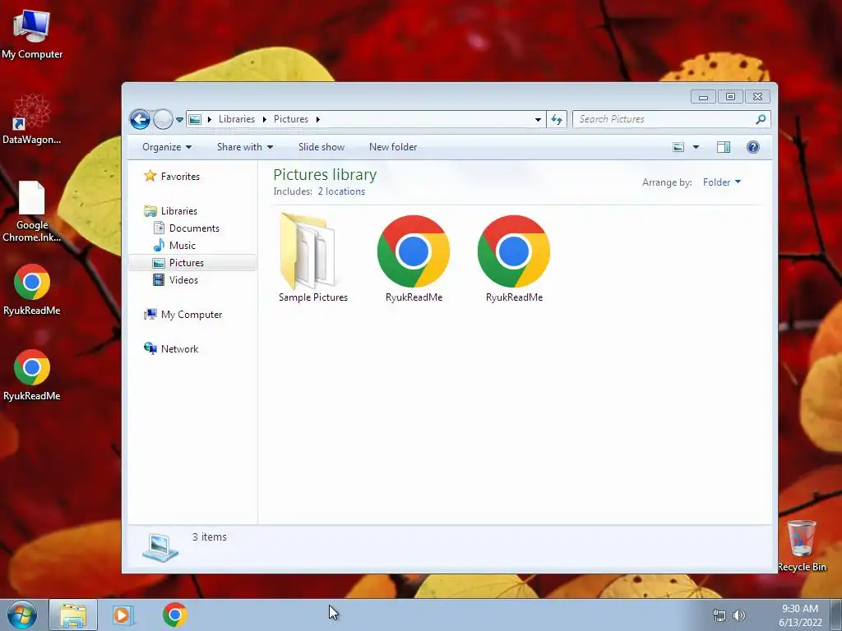Minimize the Explorer window
Image resolution: width=842 pixels, height=631 pixels.
[703, 97]
